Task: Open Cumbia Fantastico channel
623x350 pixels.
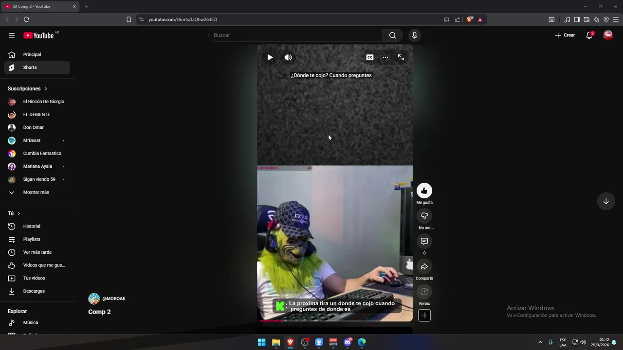Action: click(x=37, y=154)
